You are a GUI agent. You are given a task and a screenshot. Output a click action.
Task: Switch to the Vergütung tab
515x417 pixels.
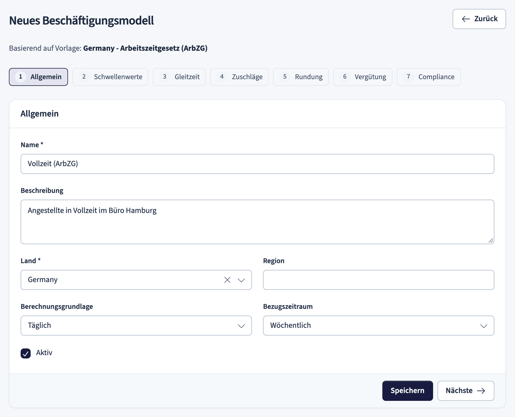click(x=363, y=77)
